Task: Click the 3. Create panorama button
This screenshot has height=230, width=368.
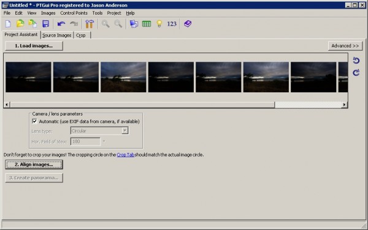Action: 34,178
